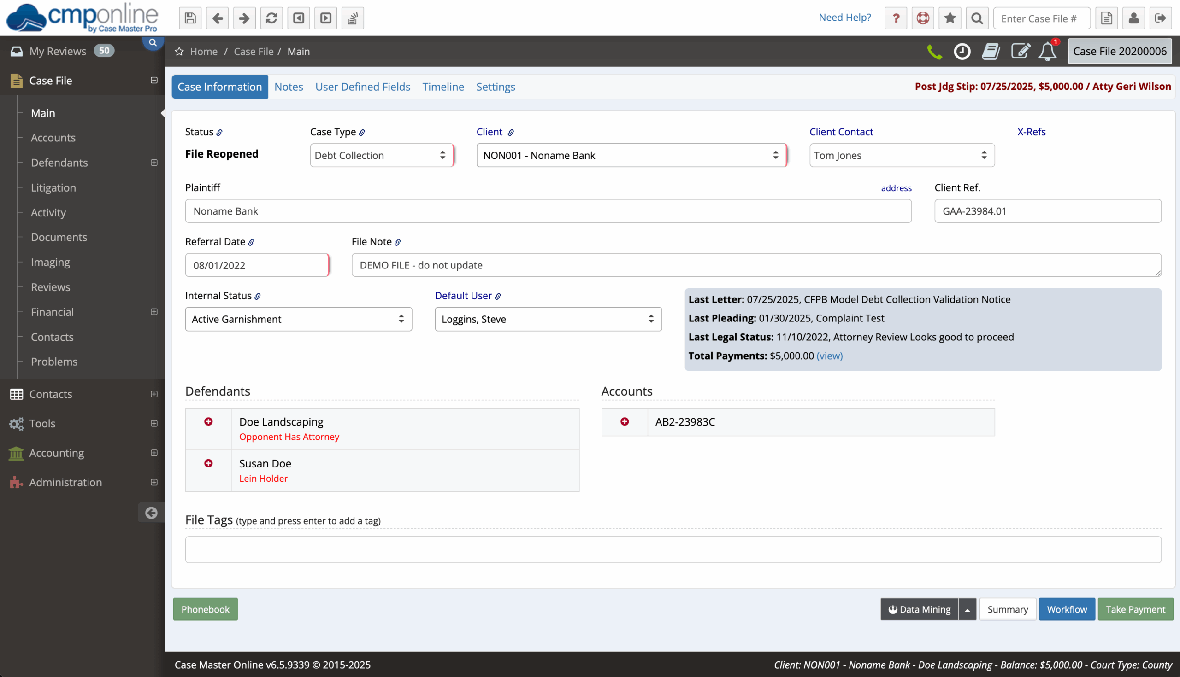The height and width of the screenshot is (677, 1180).
Task: Open the Case Type dropdown
Action: [381, 155]
